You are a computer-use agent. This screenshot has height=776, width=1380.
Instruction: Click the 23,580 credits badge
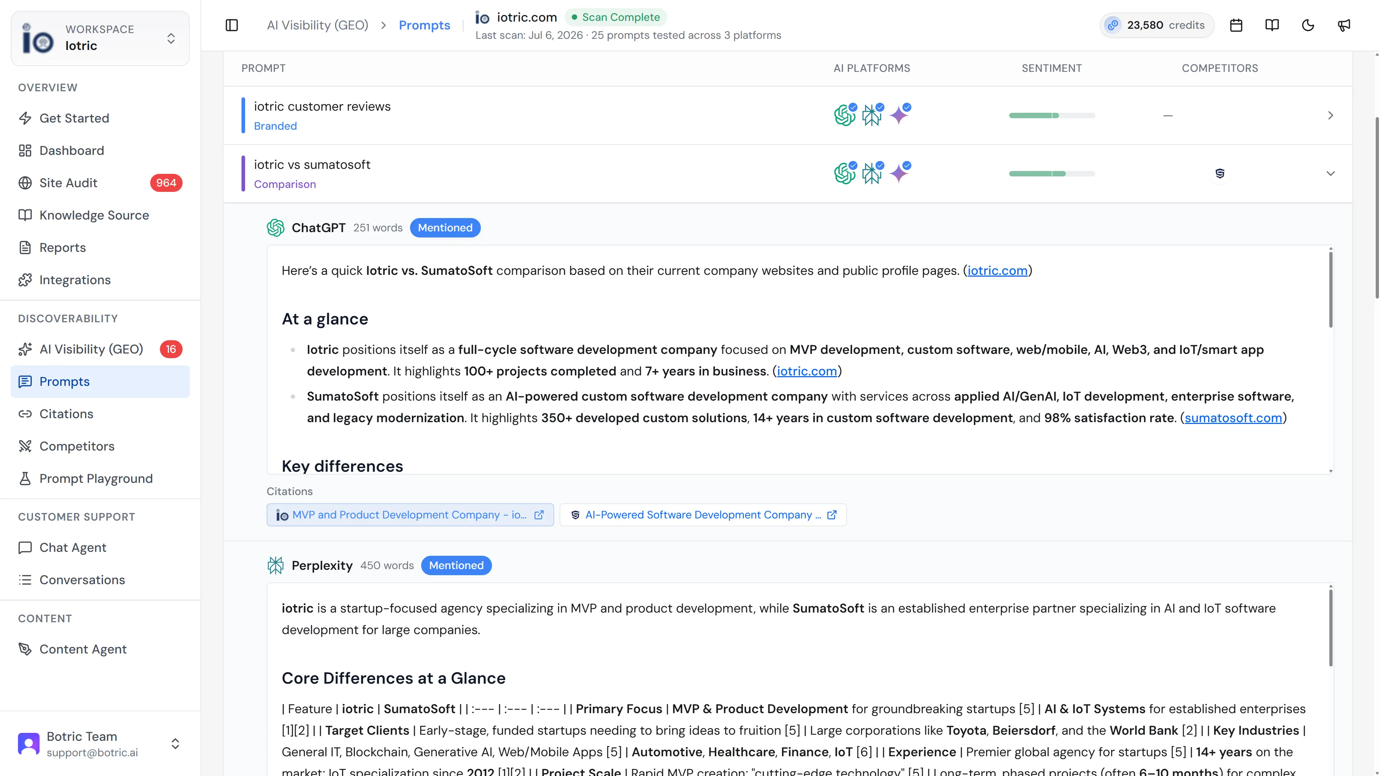pyautogui.click(x=1156, y=25)
